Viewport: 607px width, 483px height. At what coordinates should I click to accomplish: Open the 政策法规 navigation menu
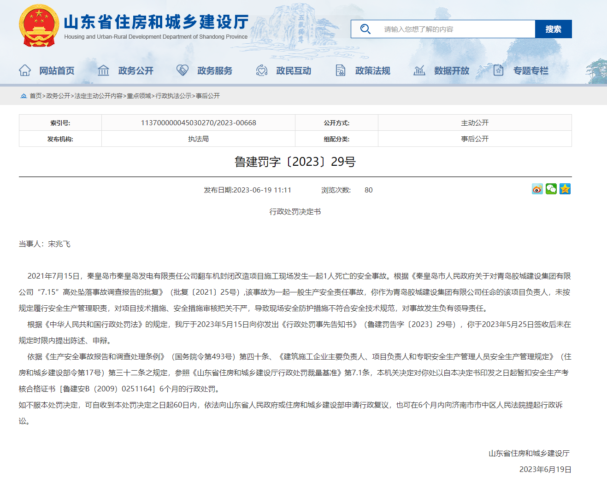pos(372,70)
